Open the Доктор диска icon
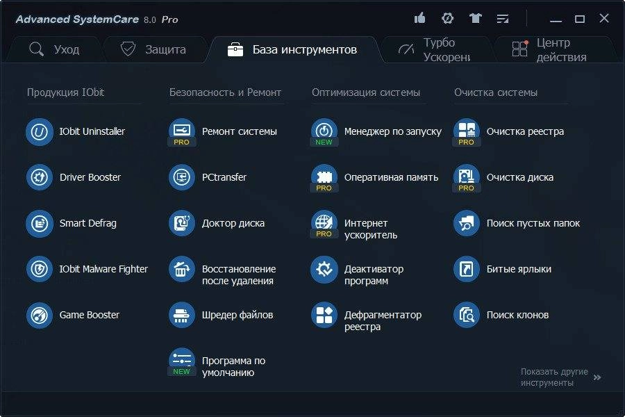The width and height of the screenshot is (625, 417). pyautogui.click(x=182, y=224)
